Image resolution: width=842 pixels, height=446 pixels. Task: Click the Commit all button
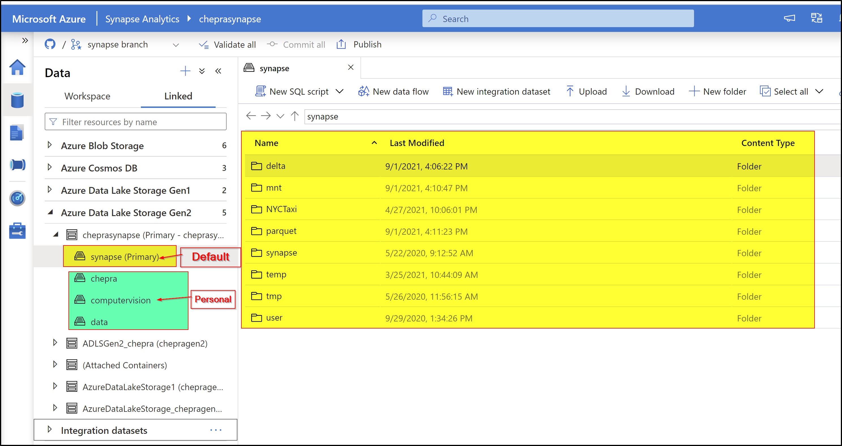(x=296, y=45)
